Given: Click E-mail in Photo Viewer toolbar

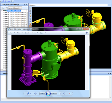Looking at the screenshot, I should point(27,33).
